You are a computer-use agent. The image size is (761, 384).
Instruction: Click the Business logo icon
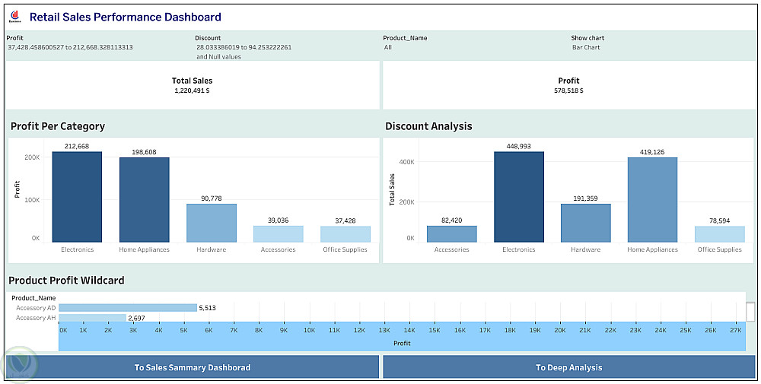pyautogui.click(x=16, y=17)
